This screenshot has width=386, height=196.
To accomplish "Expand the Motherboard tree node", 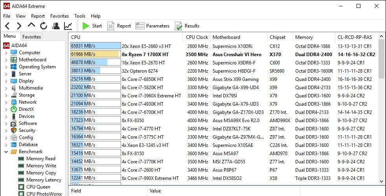I will click(x=6, y=60).
